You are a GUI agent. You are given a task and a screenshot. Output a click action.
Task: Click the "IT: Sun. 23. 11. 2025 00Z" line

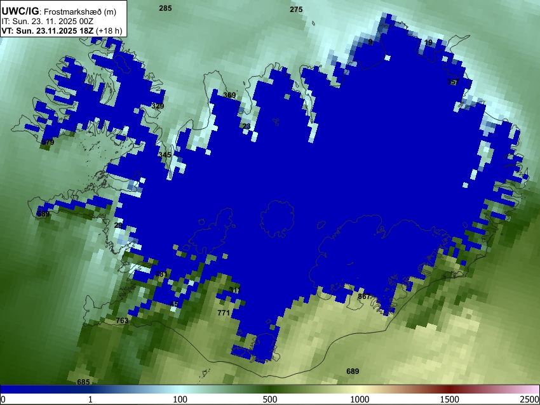pyautogui.click(x=47, y=22)
